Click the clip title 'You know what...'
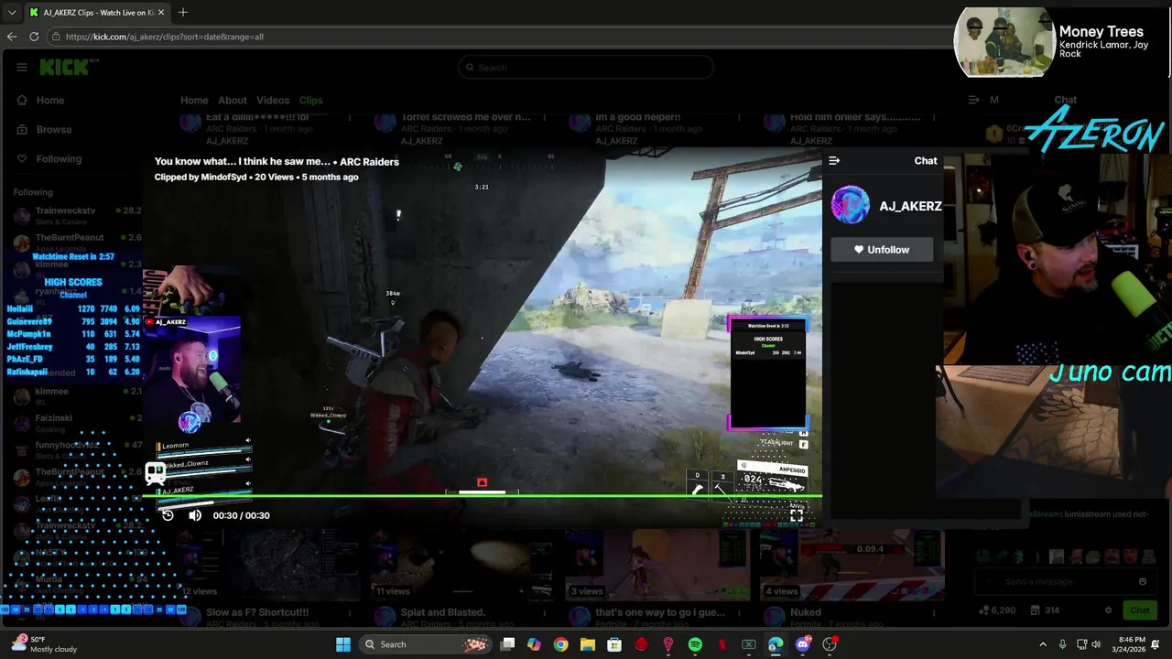This screenshot has width=1172, height=659. 277,162
